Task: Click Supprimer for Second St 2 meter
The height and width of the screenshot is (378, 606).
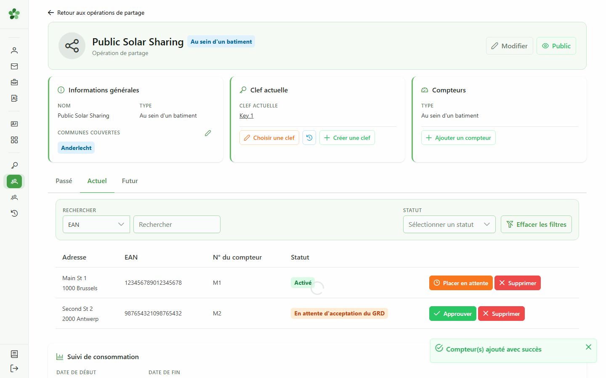Action: click(501, 314)
